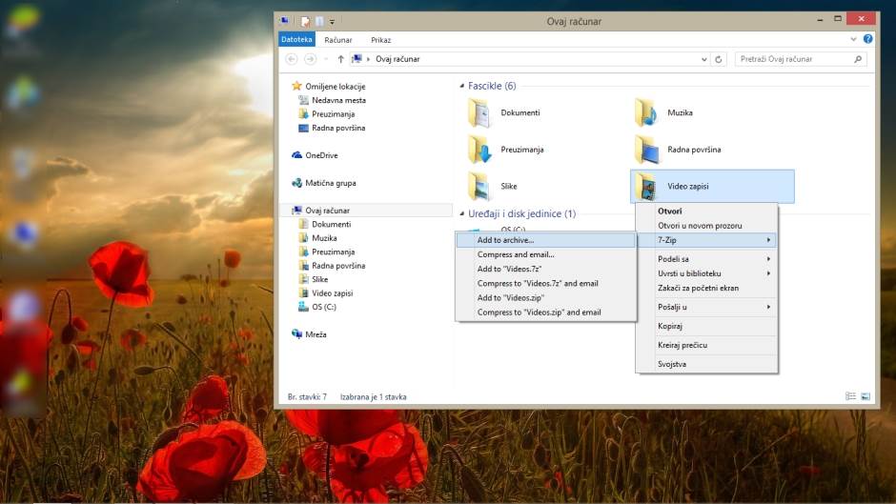This screenshot has height=504, width=896.
Task: Open the Slike folder icon
Action: 479,186
